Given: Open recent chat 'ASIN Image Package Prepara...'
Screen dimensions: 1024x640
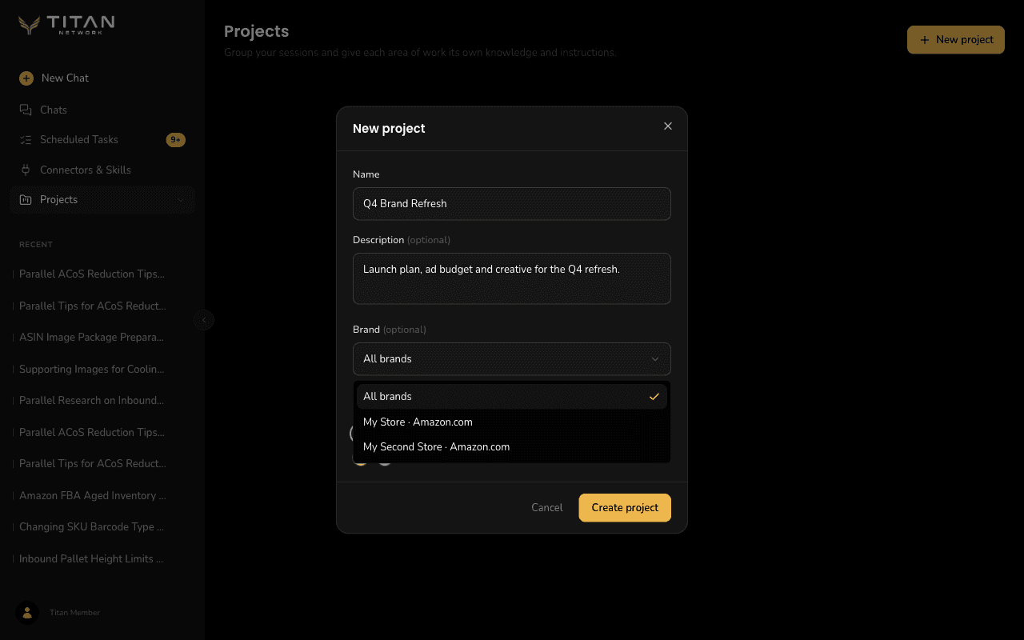Looking at the screenshot, I should point(92,338).
